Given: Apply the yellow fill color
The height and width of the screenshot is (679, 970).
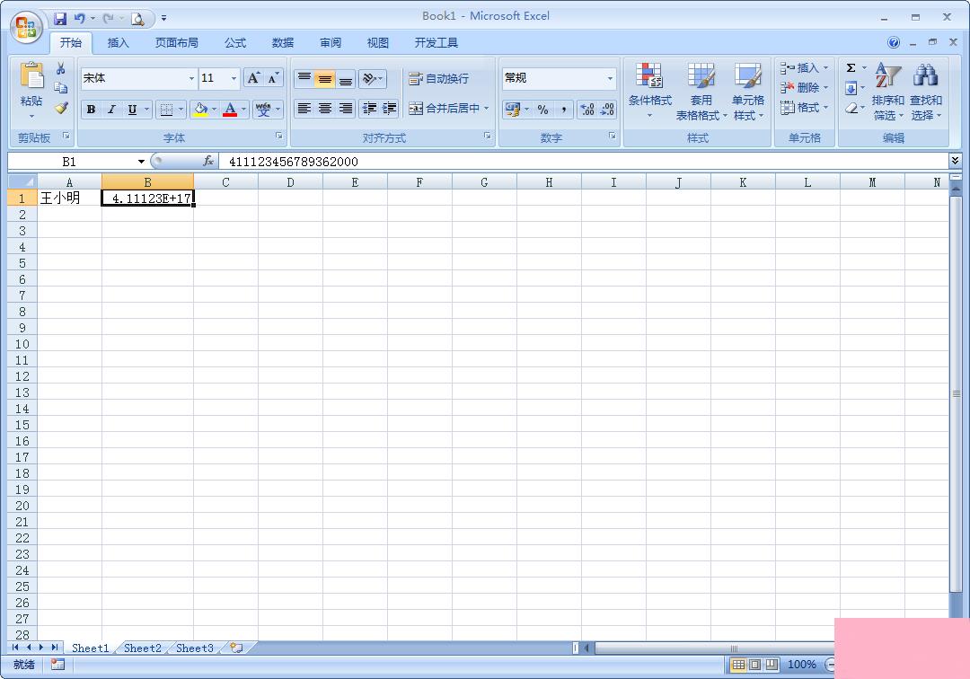Looking at the screenshot, I should pyautogui.click(x=200, y=110).
